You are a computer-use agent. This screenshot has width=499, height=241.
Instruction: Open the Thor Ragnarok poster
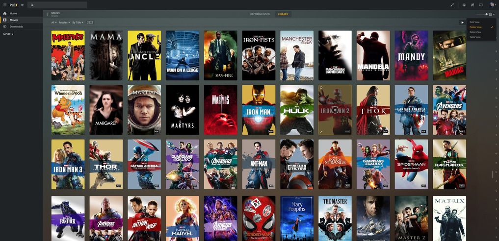coord(449,164)
